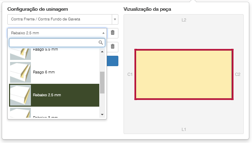Click the second row trash icon
The width and height of the screenshot is (252, 143).
(x=113, y=46)
